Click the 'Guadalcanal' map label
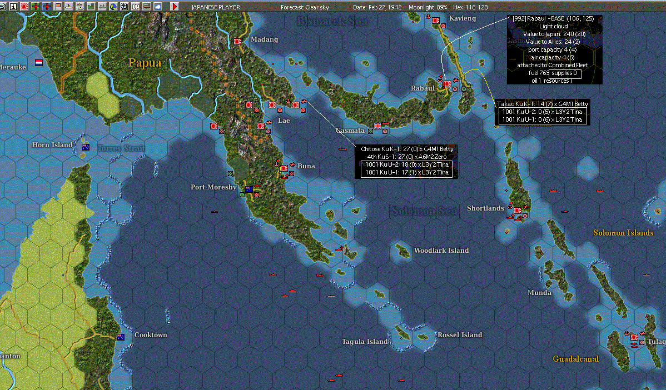This screenshot has width=666, height=390. [x=575, y=359]
